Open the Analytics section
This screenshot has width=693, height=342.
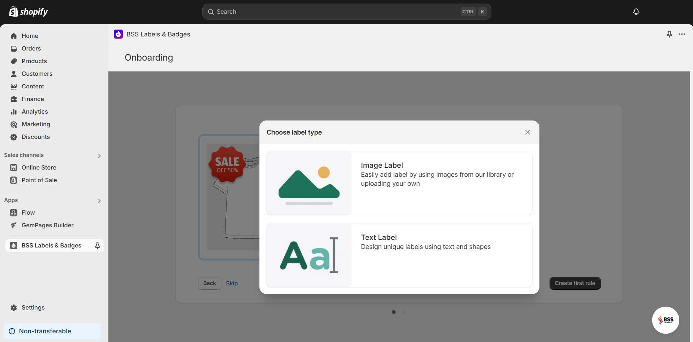34,111
